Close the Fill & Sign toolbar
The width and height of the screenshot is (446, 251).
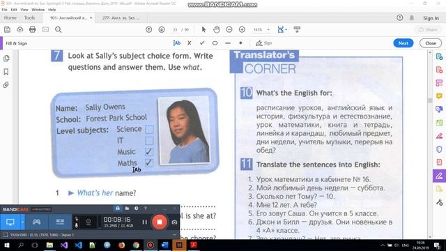click(431, 43)
